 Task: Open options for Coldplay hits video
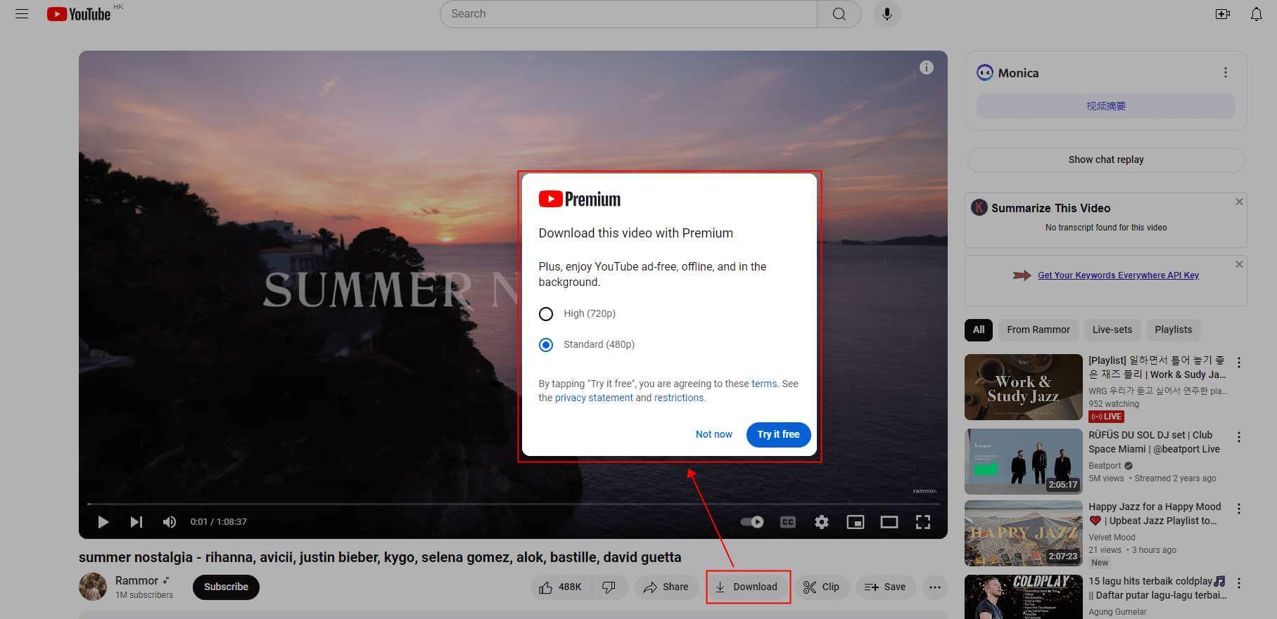coord(1238,584)
